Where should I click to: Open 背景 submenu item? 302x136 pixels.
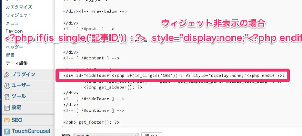point(10,55)
